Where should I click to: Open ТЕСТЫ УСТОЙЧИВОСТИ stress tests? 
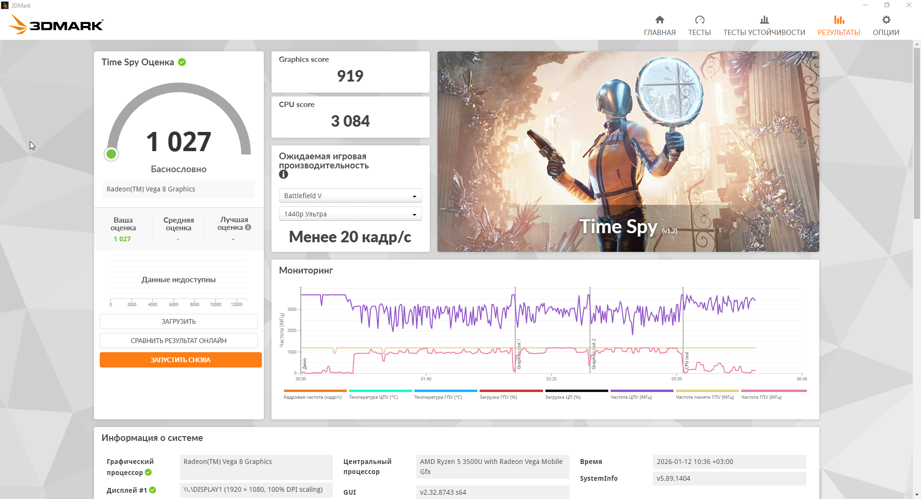click(x=764, y=25)
